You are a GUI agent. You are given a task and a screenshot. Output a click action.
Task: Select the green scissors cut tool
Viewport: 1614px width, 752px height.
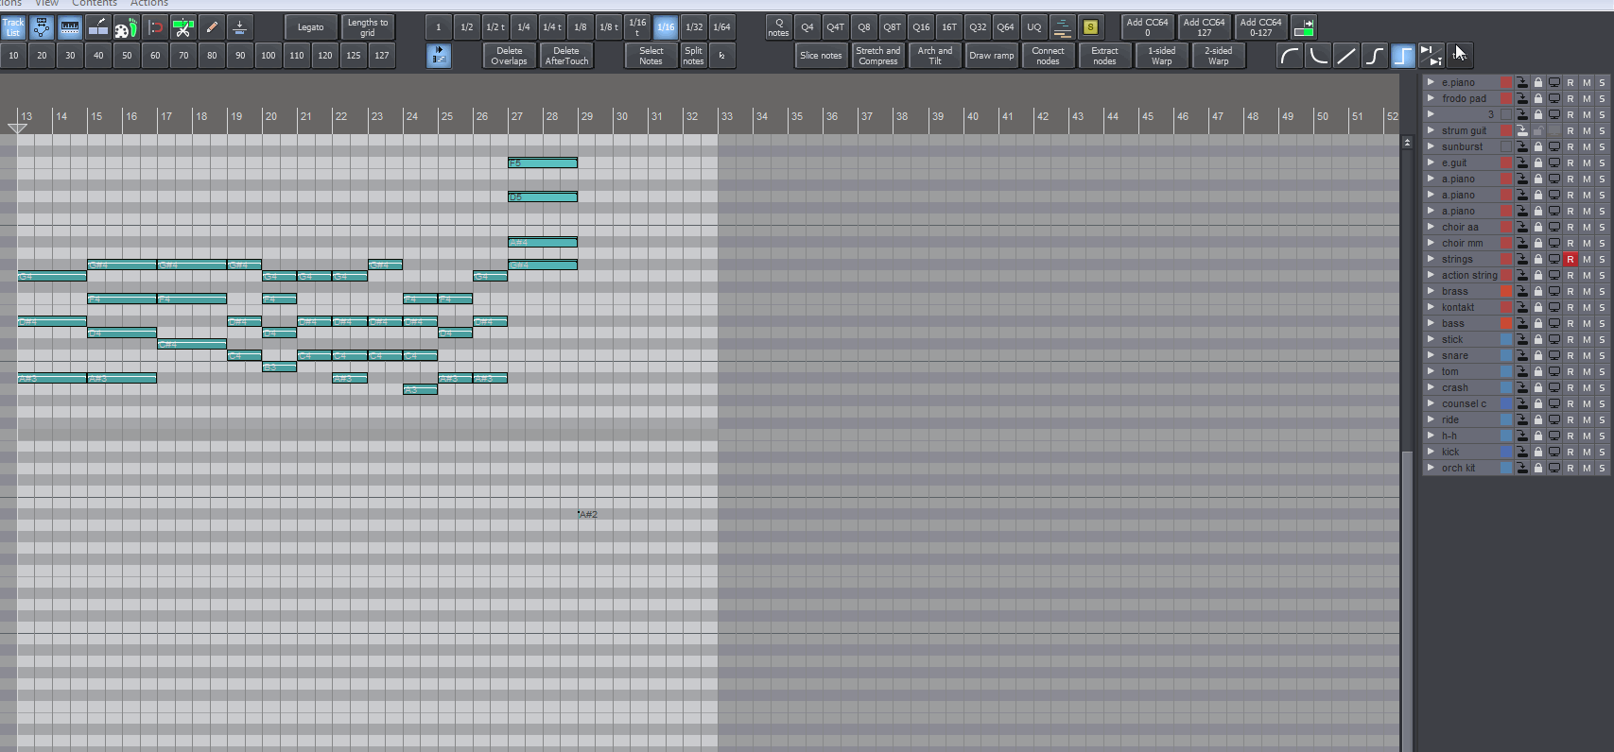point(183,27)
